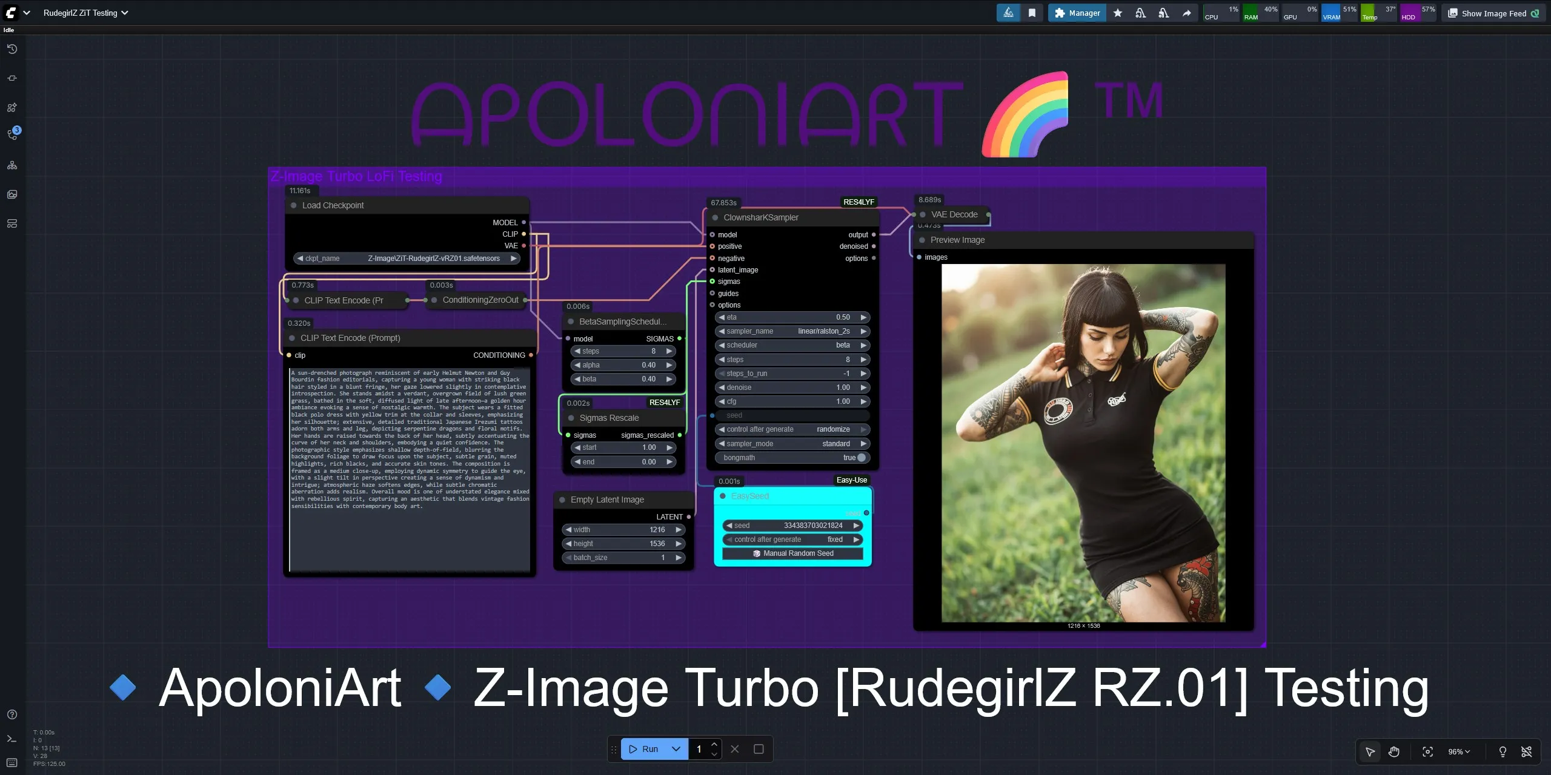Collapse the Preview Image node via its dot
The image size is (1551, 775).
click(923, 240)
